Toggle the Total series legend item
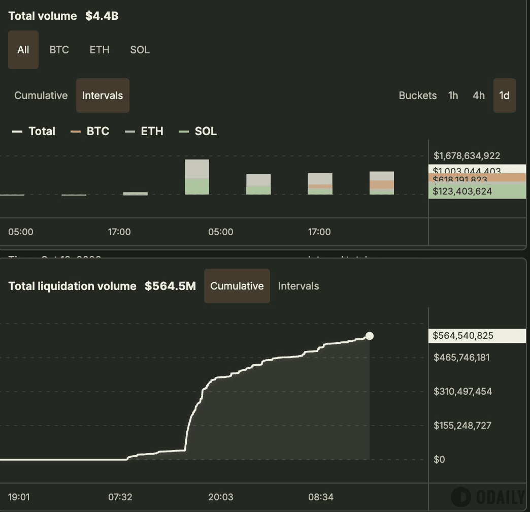The width and height of the screenshot is (530, 512). coord(34,131)
